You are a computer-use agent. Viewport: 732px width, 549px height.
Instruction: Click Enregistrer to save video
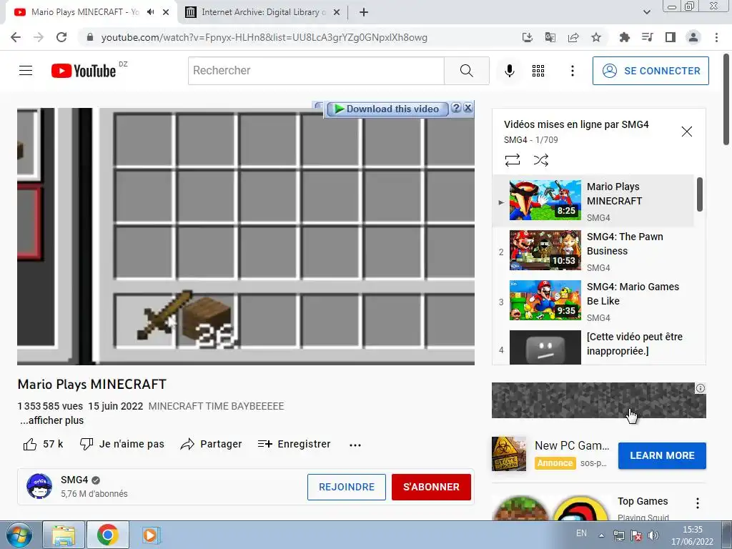point(294,444)
